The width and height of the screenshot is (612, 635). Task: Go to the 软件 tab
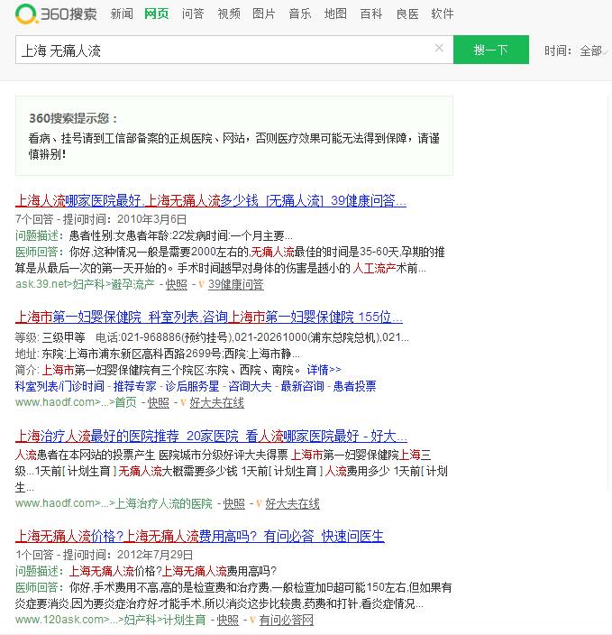click(443, 14)
